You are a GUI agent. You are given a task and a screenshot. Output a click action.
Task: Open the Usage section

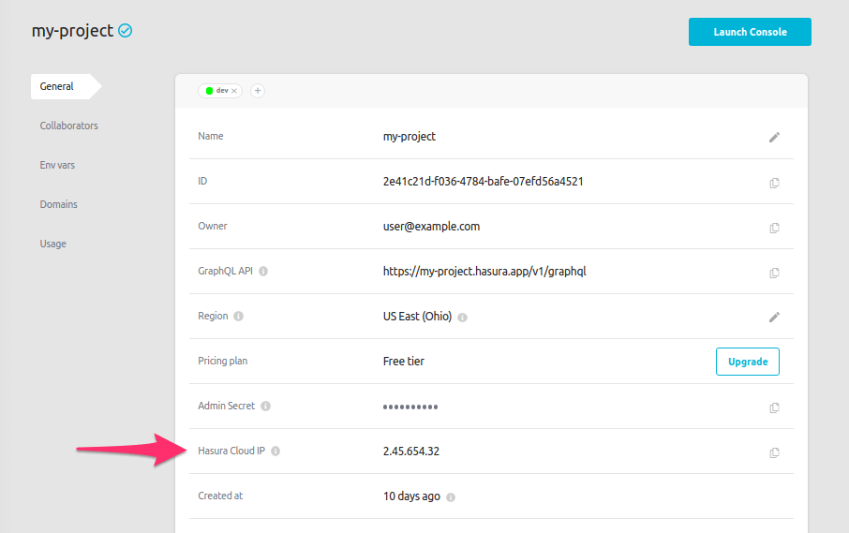[52, 244]
